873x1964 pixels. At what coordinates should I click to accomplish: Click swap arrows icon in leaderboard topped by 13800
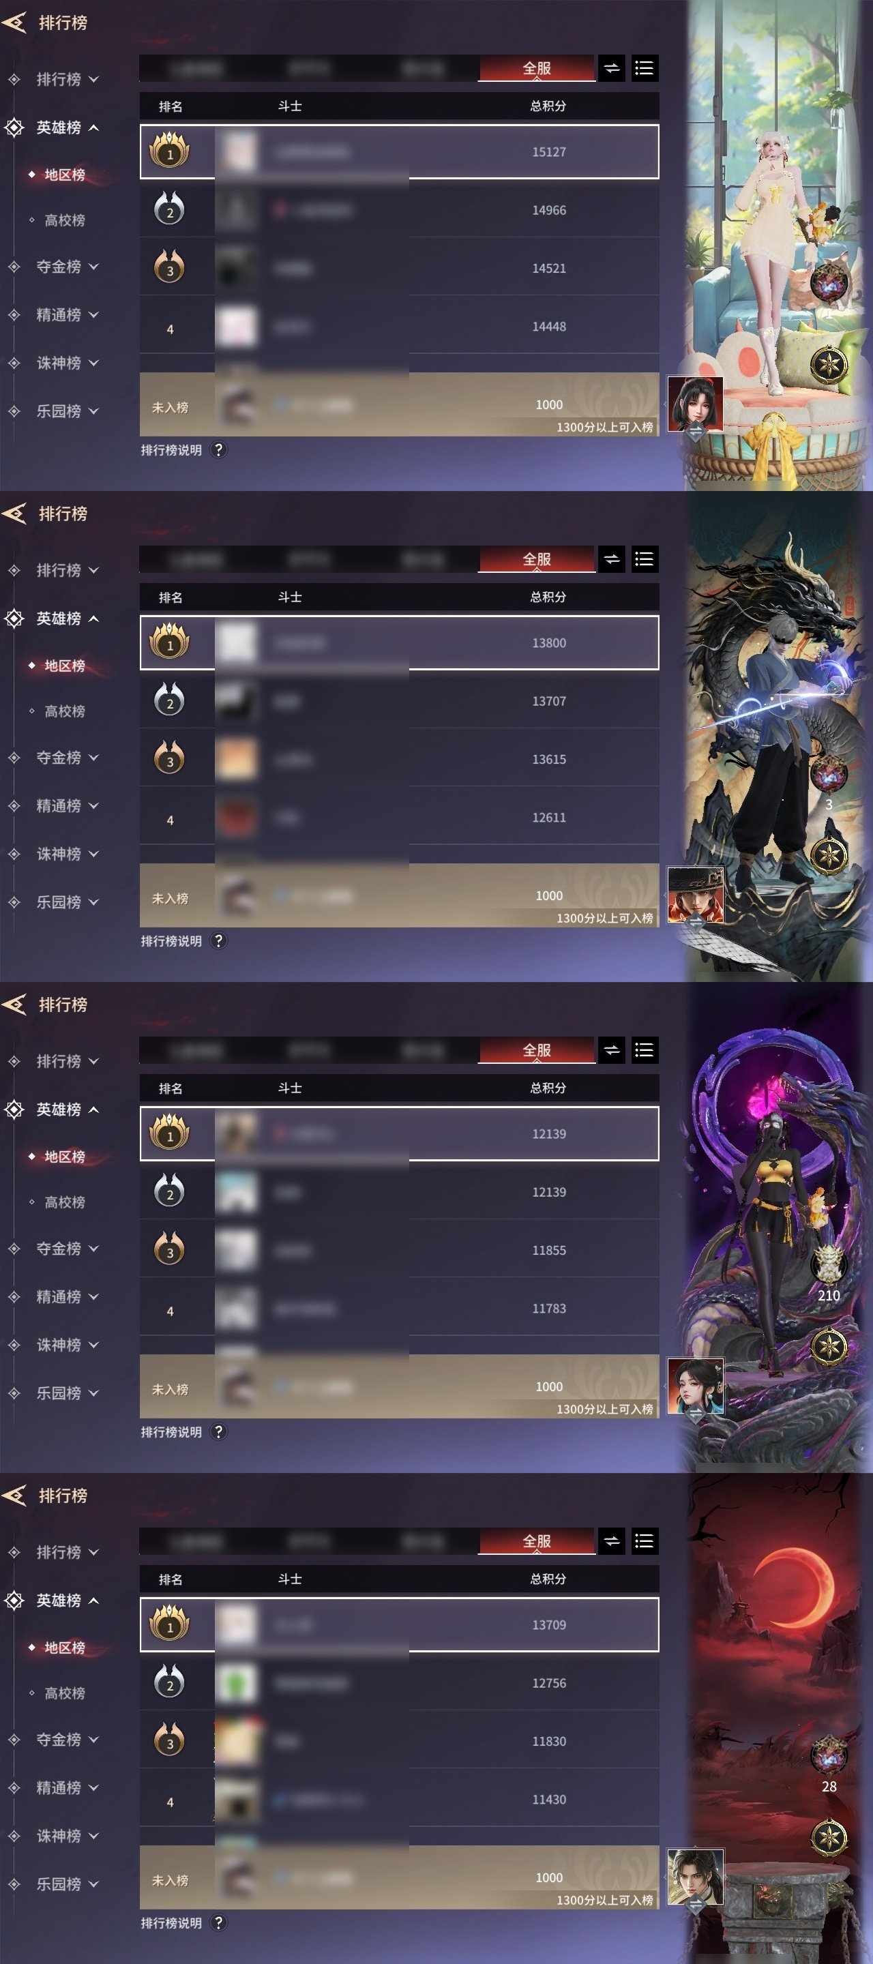pos(612,560)
